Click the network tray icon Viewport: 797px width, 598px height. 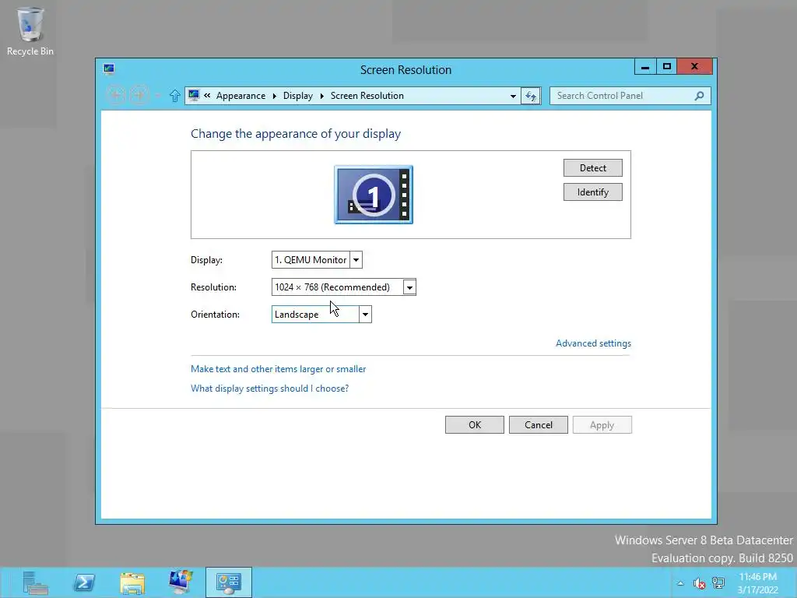tap(718, 582)
